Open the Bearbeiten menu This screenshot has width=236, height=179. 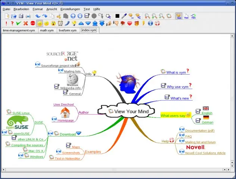click(x=21, y=9)
